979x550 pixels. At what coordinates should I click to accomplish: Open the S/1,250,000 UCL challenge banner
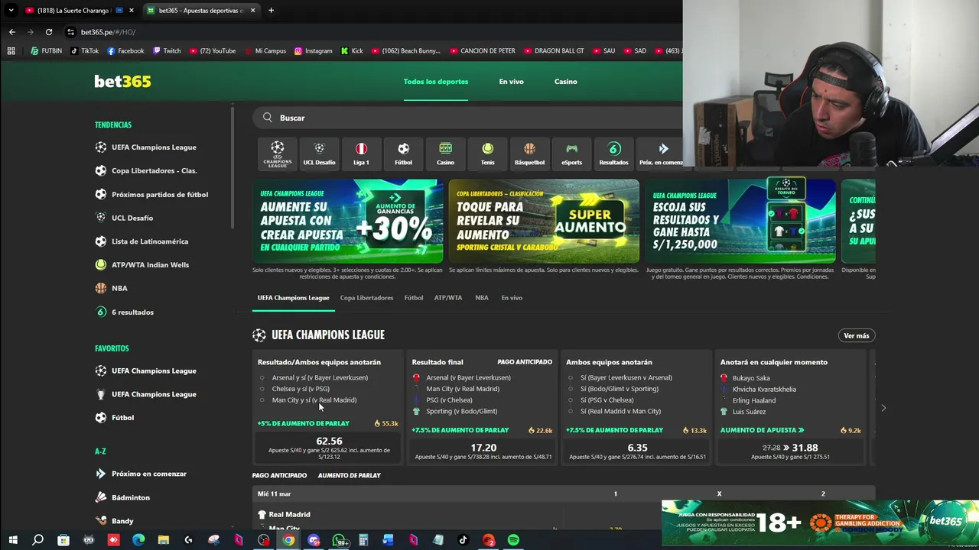coord(740,222)
